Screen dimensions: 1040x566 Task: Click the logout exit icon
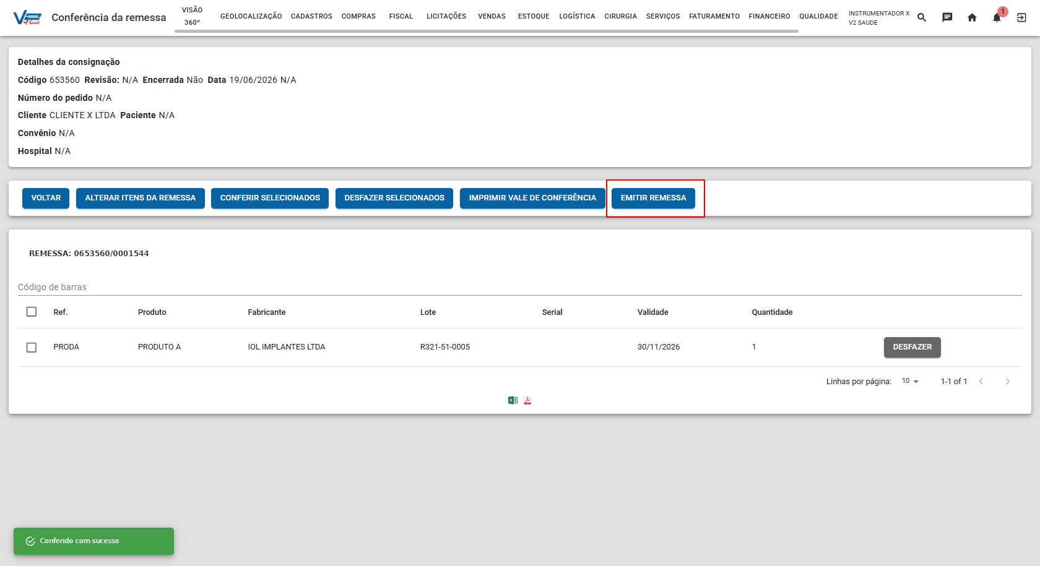point(1021,17)
